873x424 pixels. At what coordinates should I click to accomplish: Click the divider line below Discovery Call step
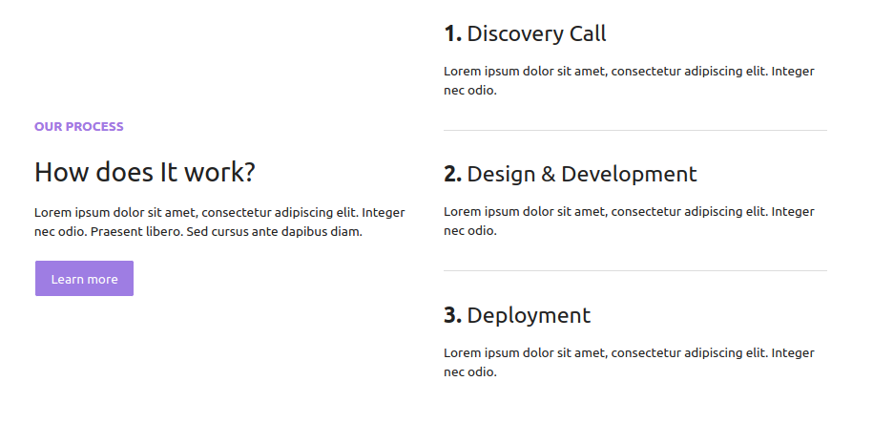[634, 130]
